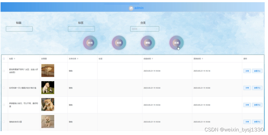Click 查看评论 for 宠物的快乐分享

tap(257, 122)
